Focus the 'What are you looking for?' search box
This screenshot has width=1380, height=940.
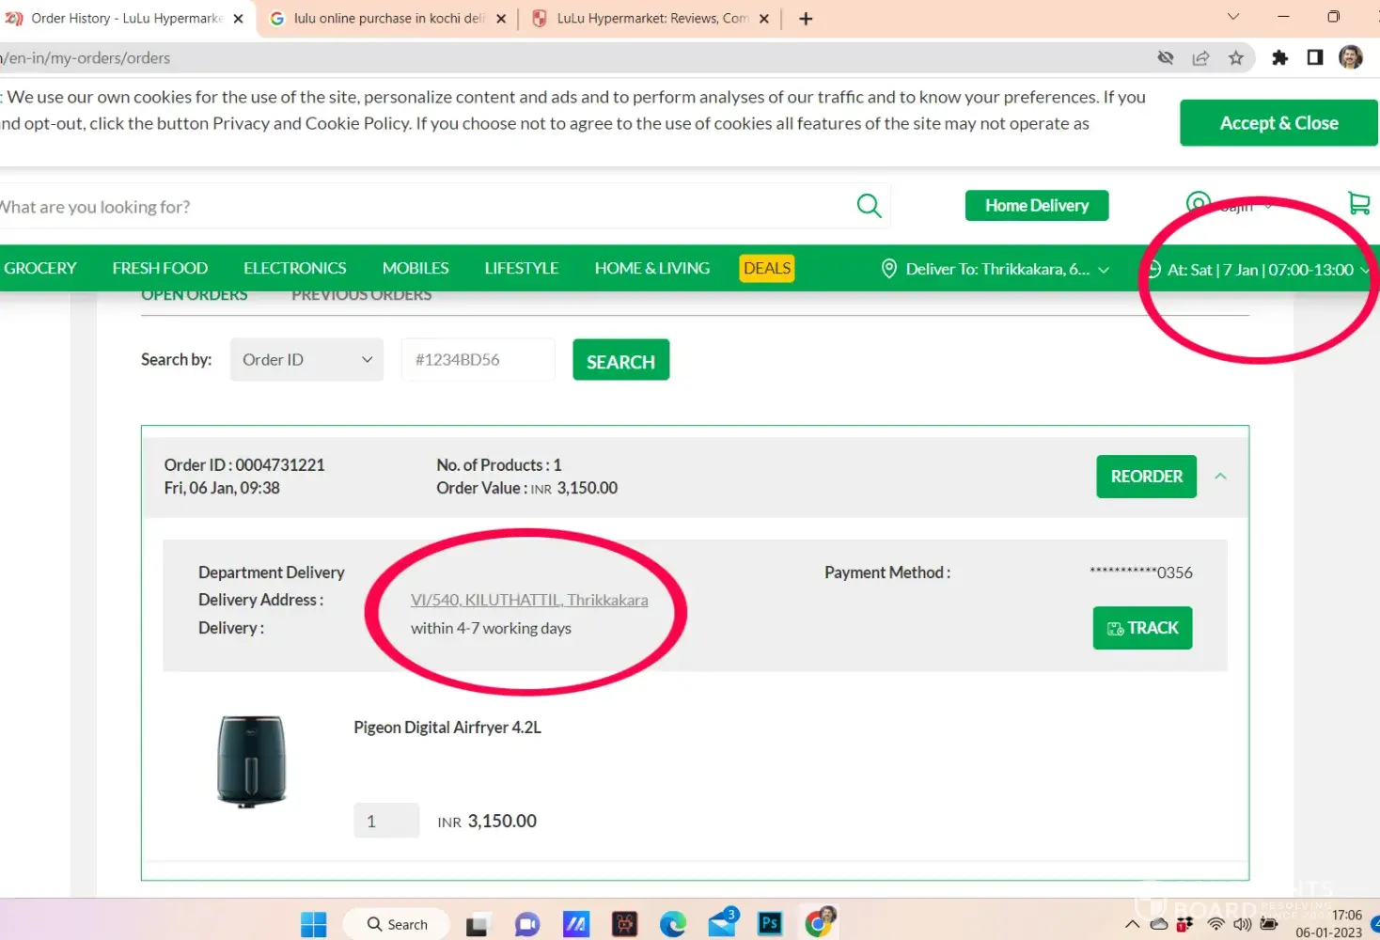[x=444, y=207]
